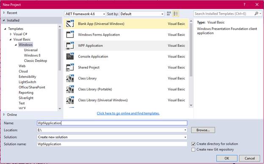The height and width of the screenshot is (164, 264).
Task: Collapse the Windows tree node arrow
Action: pyautogui.click(x=16, y=45)
